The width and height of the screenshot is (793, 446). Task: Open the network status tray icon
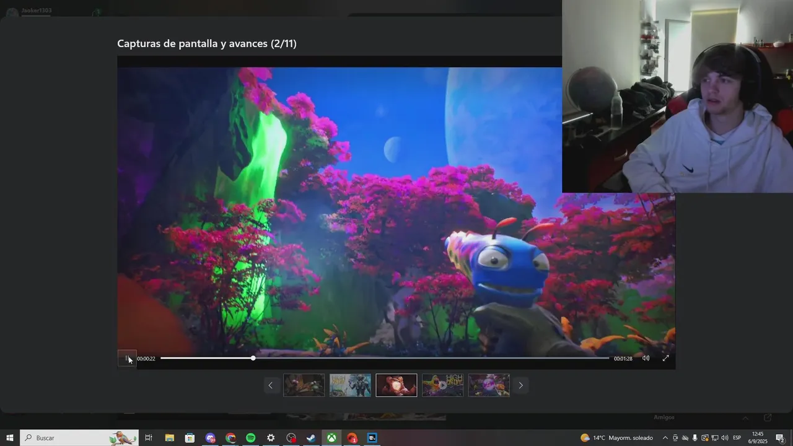pos(715,438)
